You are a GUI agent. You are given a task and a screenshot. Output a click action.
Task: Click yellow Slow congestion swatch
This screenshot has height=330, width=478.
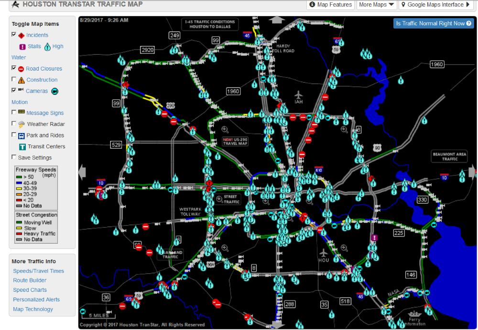19,228
